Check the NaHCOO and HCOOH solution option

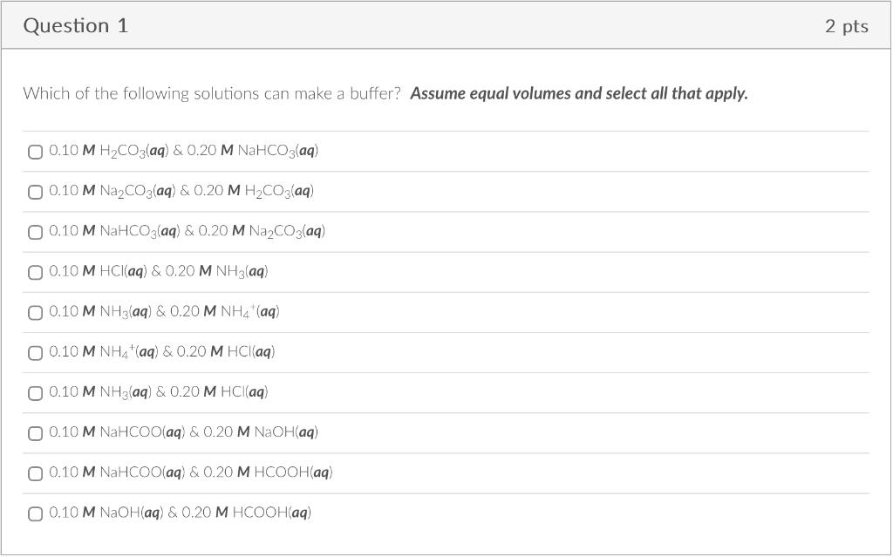(35, 474)
